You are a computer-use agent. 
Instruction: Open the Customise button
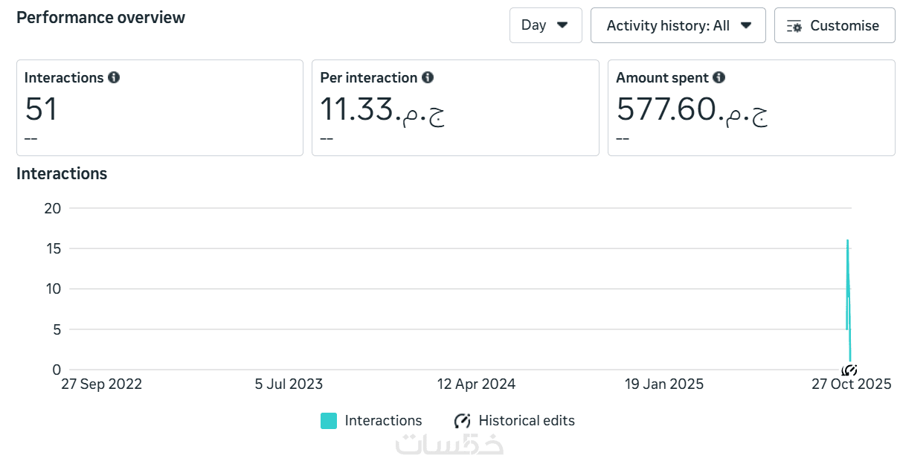coord(835,25)
